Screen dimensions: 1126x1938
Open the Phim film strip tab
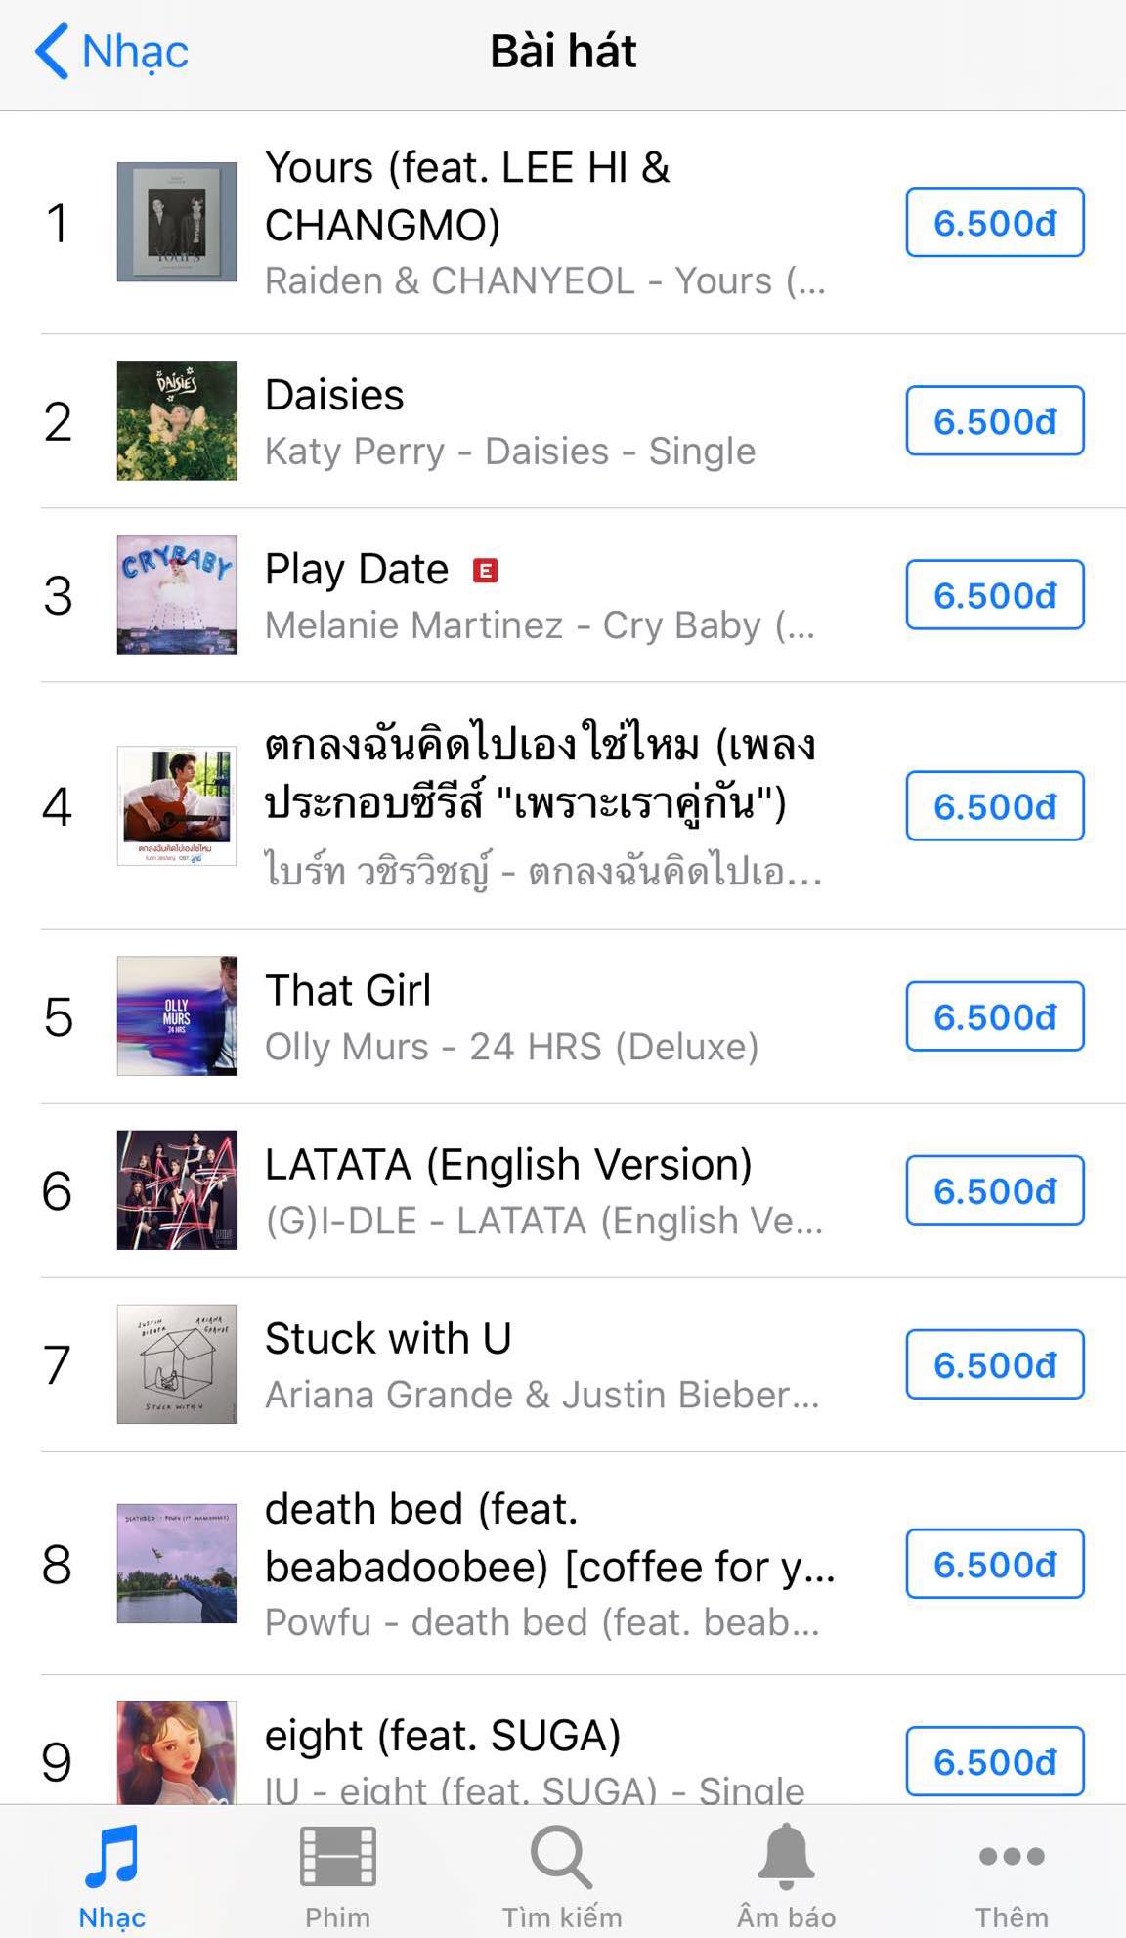(x=337, y=1857)
